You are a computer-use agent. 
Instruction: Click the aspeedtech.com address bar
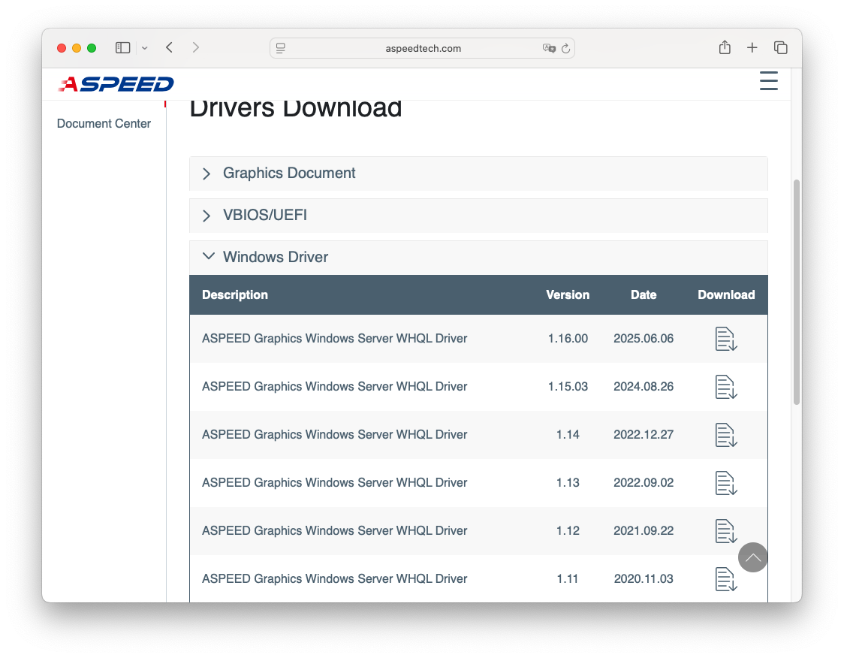pyautogui.click(x=422, y=48)
